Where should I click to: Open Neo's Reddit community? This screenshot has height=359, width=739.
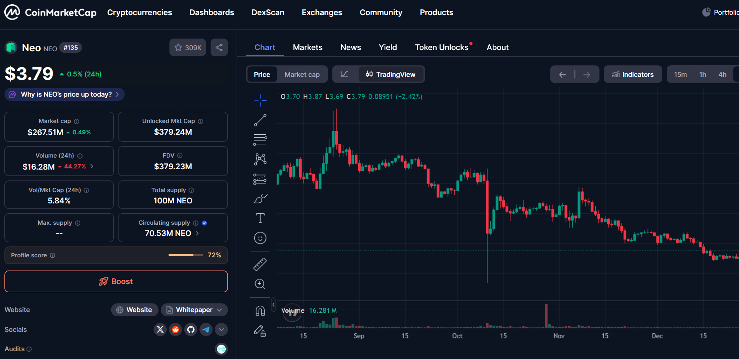click(176, 330)
